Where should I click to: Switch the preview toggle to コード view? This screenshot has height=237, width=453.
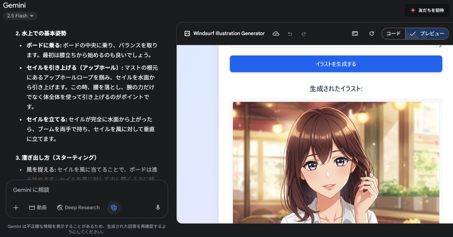tap(394, 34)
